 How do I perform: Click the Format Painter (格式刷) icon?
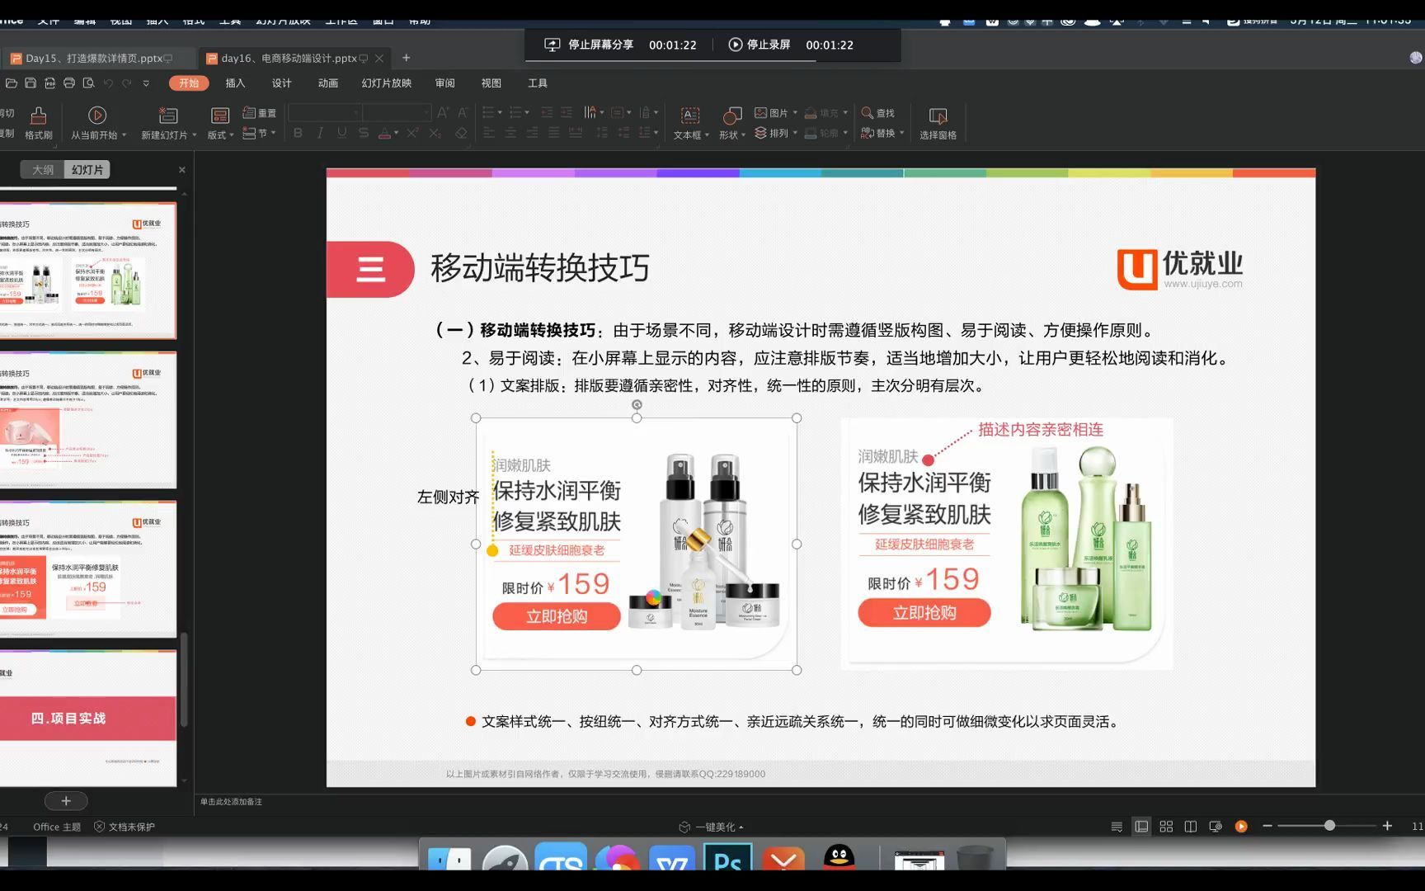[38, 115]
